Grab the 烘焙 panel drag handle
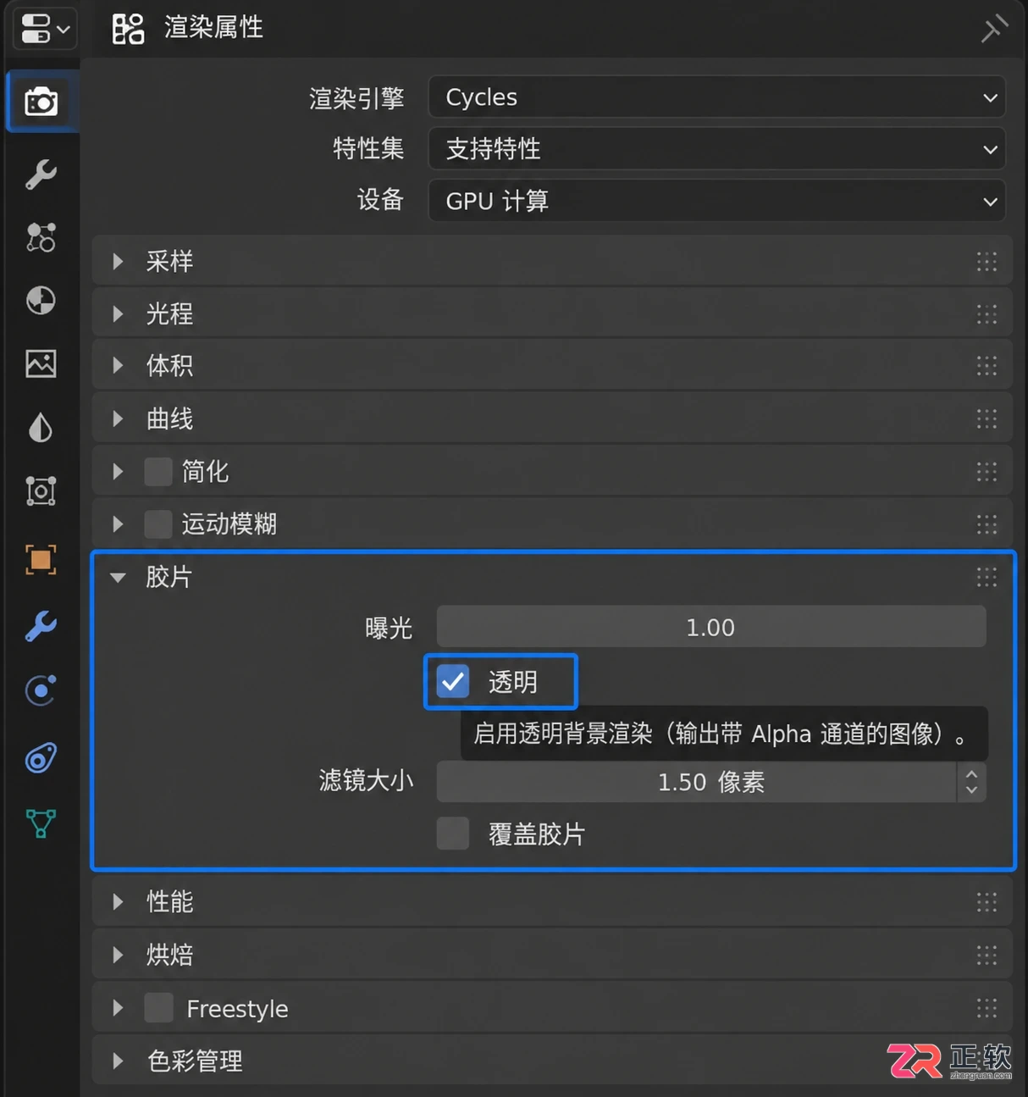Viewport: 1028px width, 1097px height. pos(987,955)
